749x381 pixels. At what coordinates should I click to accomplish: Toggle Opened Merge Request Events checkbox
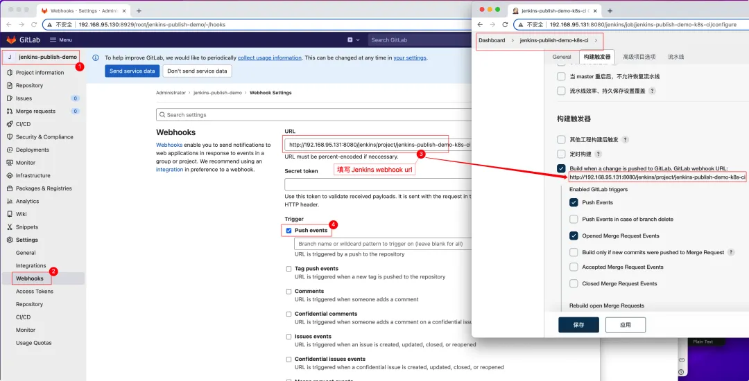(x=574, y=236)
